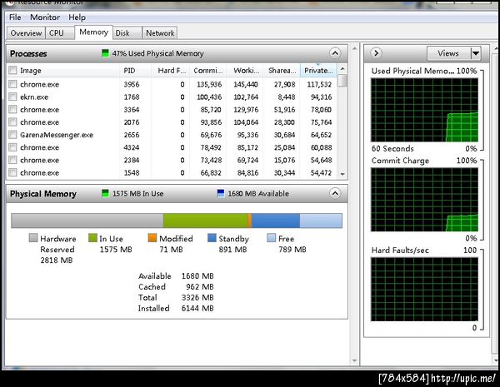Click the Commit Charge graph

424,200
